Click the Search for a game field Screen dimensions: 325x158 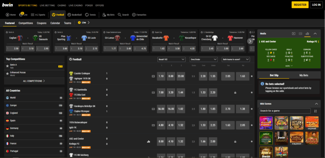click(285, 111)
